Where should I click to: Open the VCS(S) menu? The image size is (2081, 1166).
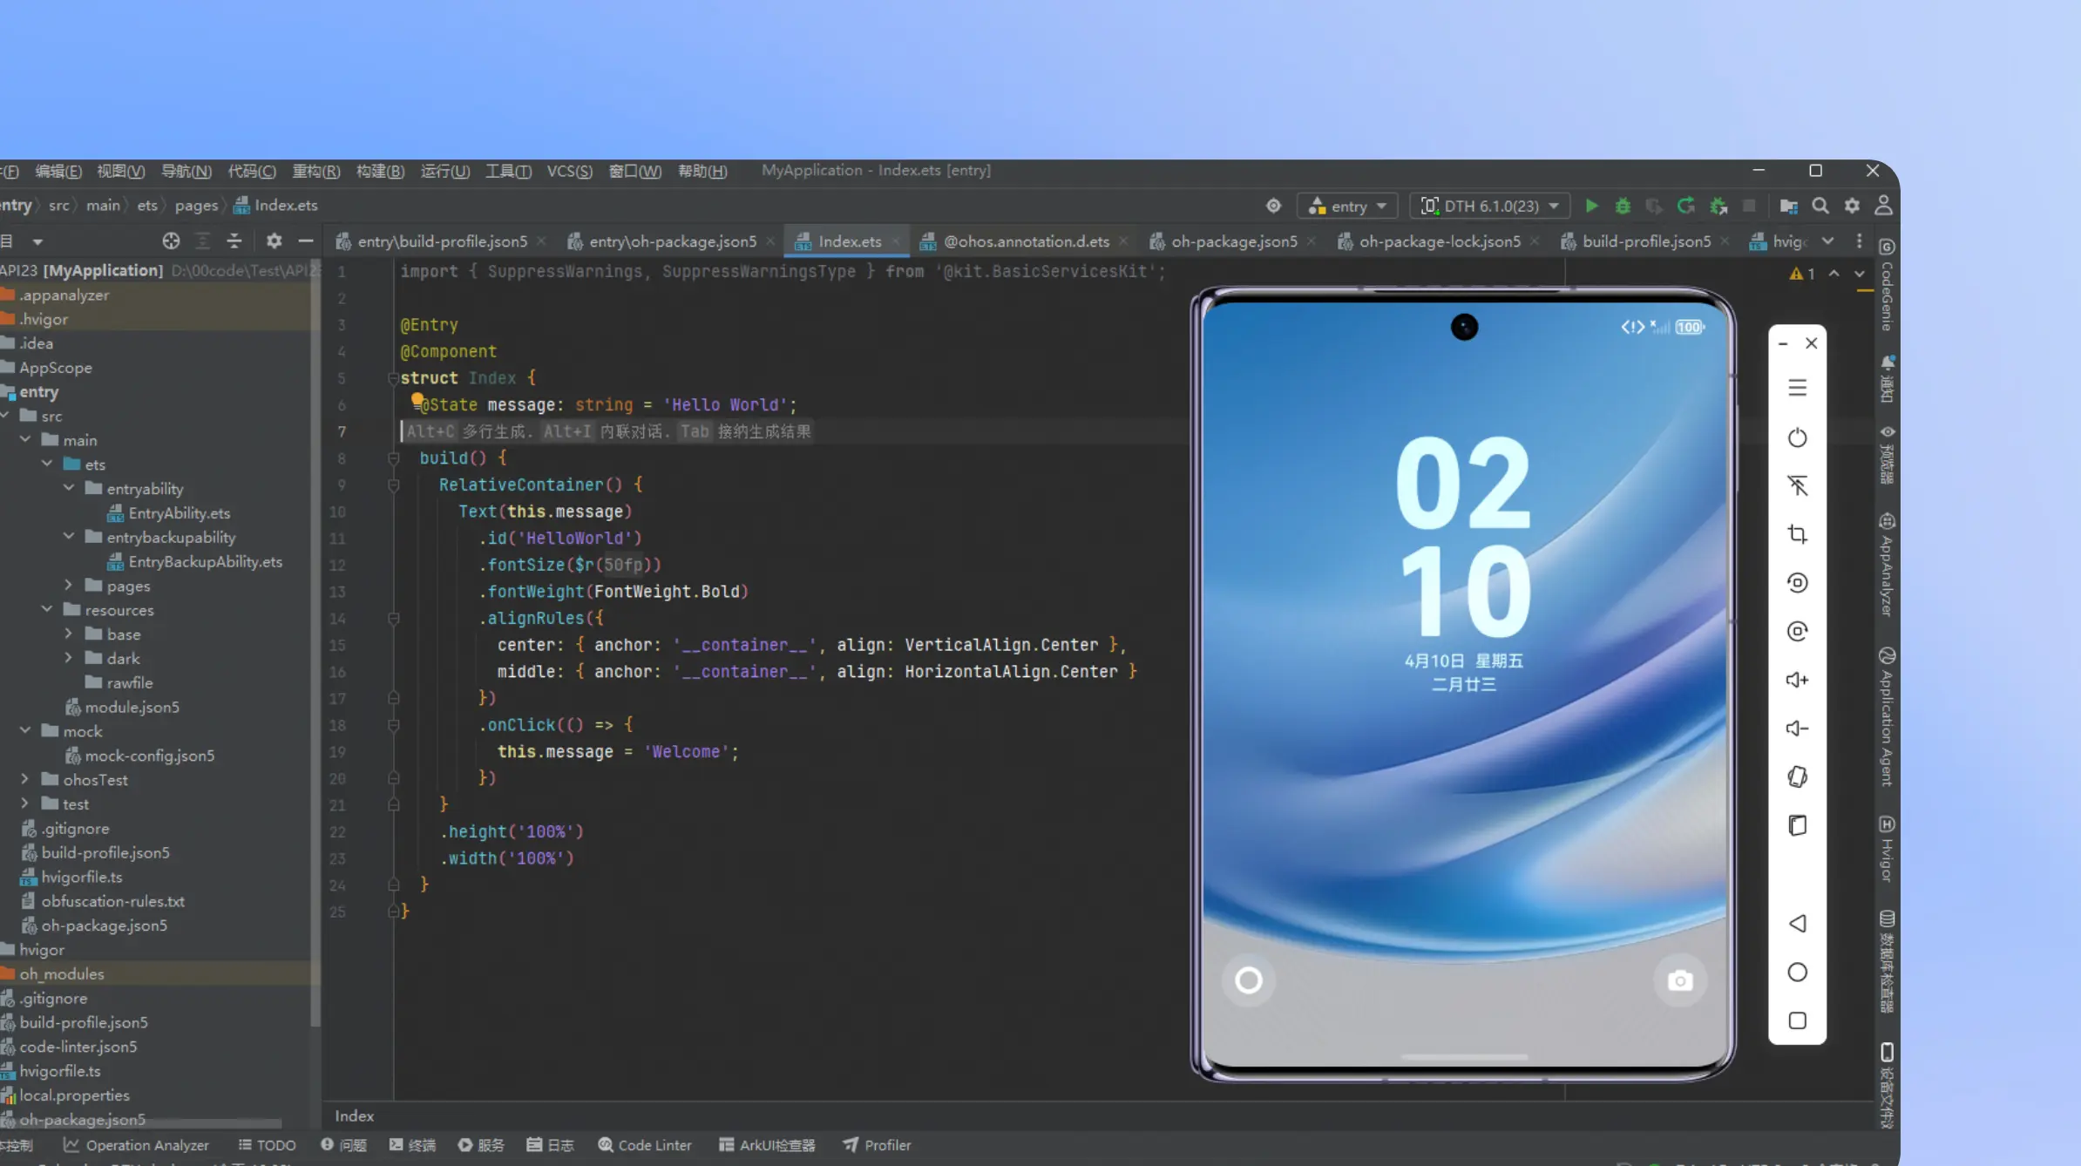click(x=569, y=172)
